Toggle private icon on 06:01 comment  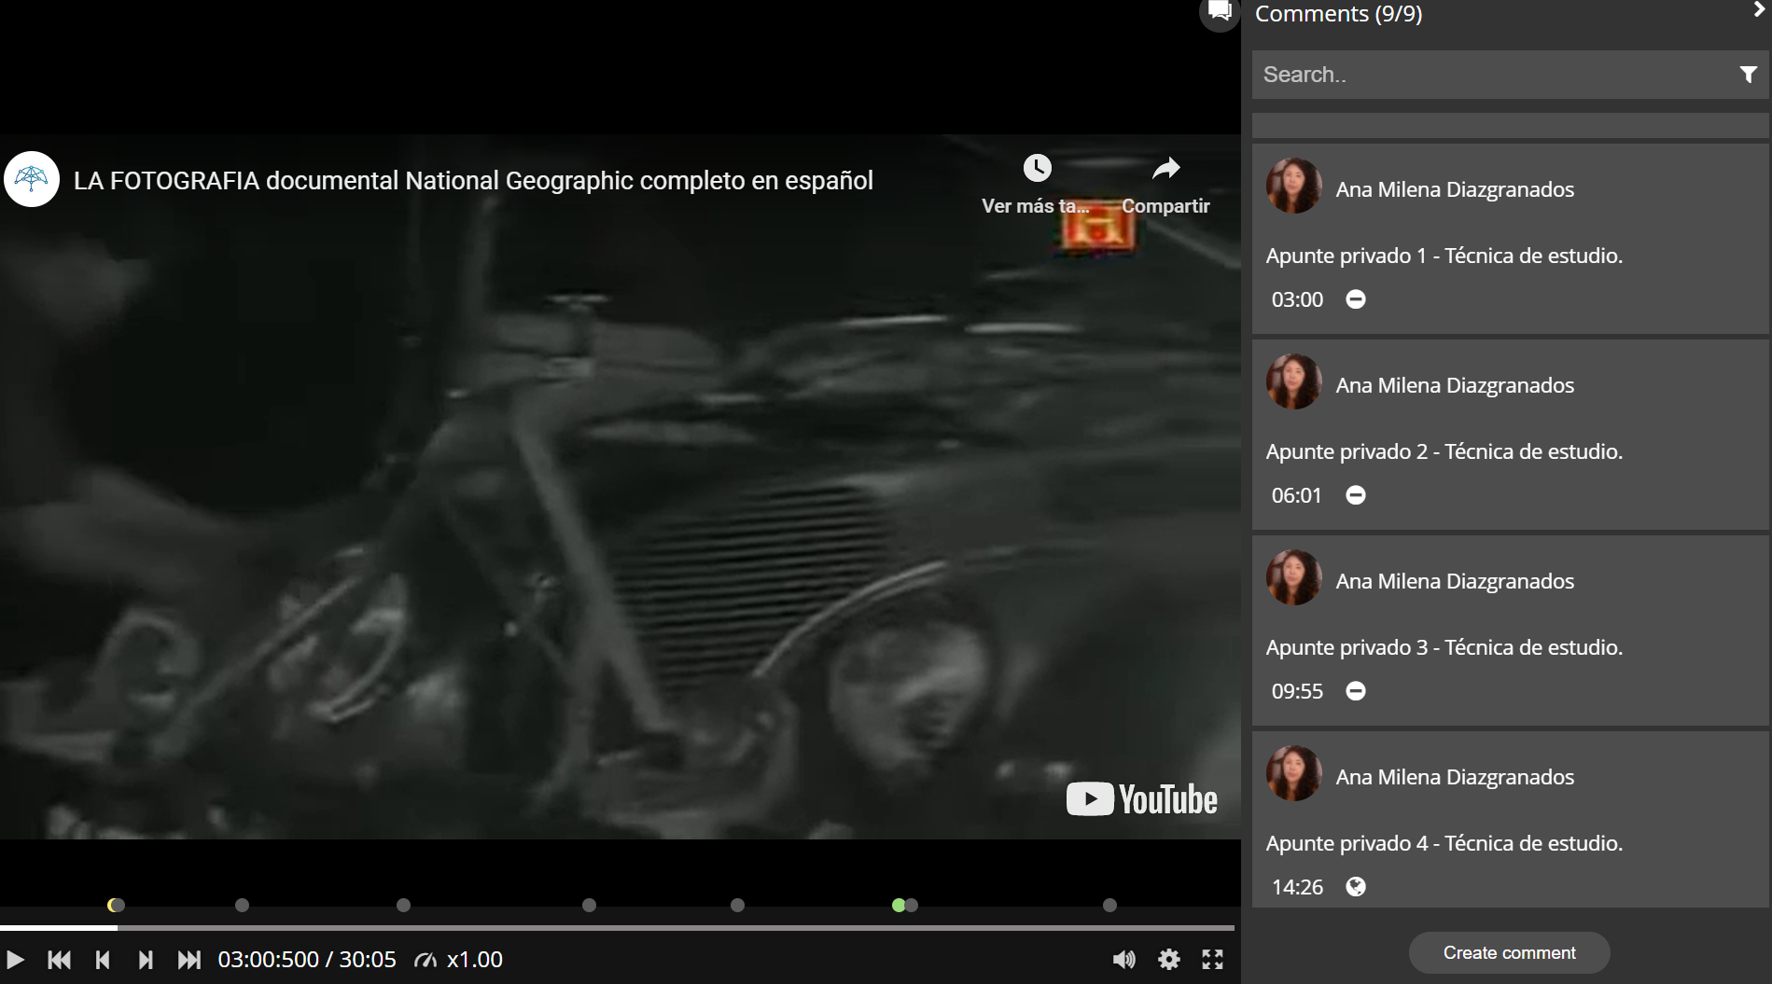point(1356,495)
